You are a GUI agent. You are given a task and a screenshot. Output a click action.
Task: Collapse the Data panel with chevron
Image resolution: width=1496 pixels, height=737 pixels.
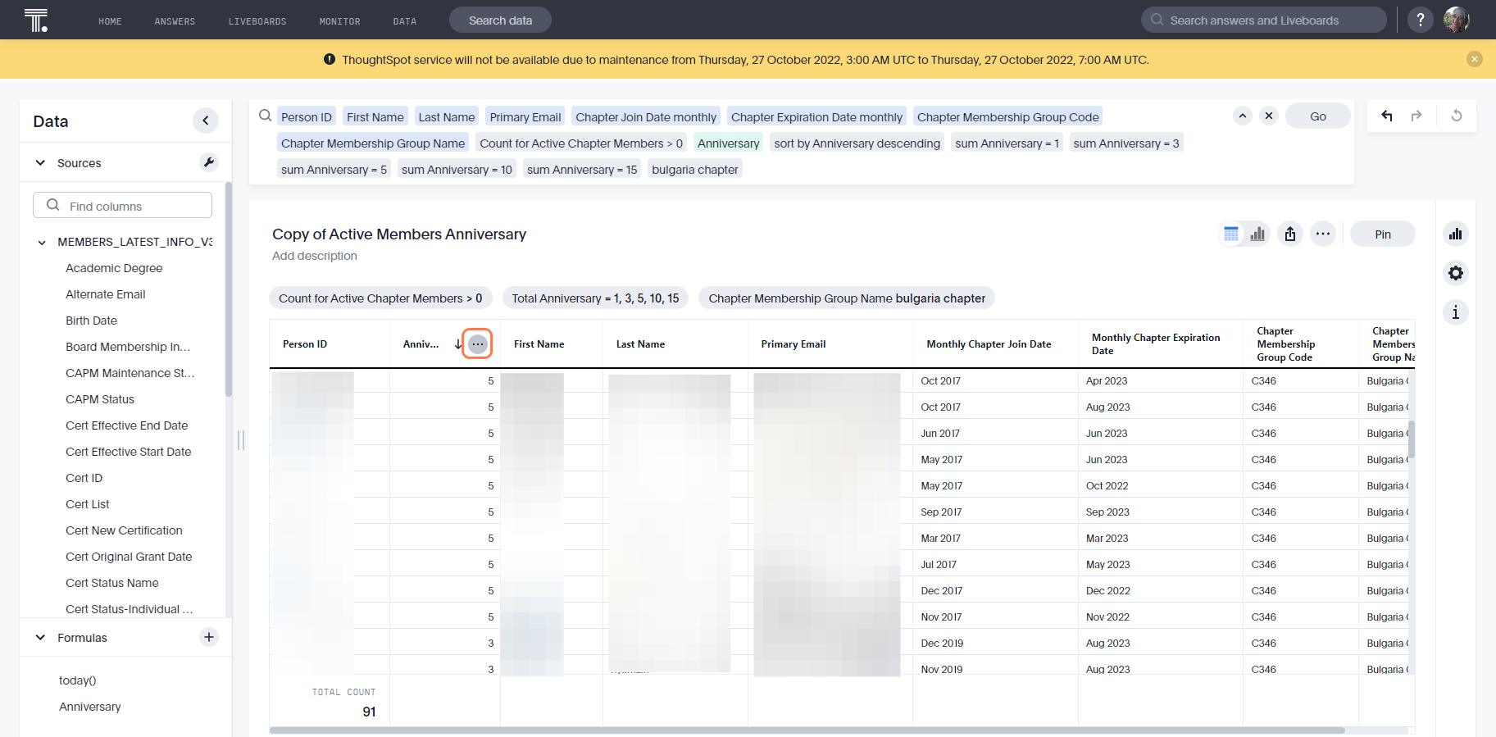point(206,121)
